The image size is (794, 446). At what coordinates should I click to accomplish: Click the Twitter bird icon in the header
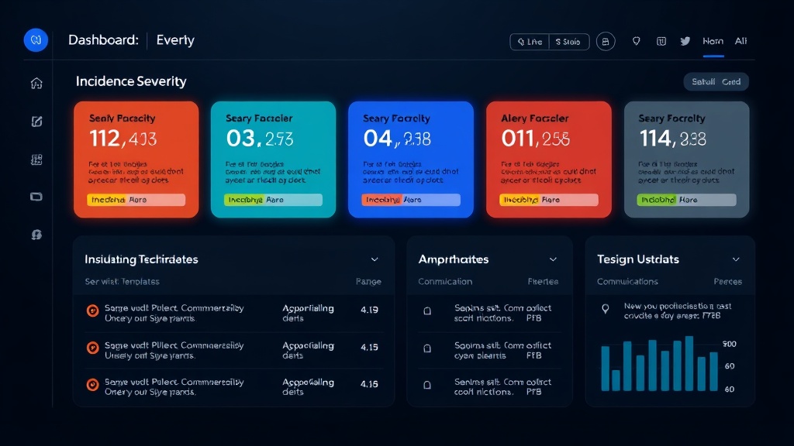pos(685,41)
